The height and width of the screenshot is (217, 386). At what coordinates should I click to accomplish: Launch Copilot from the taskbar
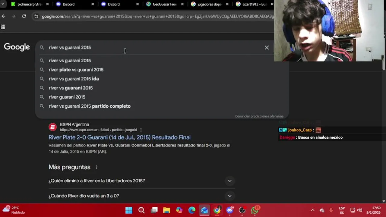[x=179, y=210]
